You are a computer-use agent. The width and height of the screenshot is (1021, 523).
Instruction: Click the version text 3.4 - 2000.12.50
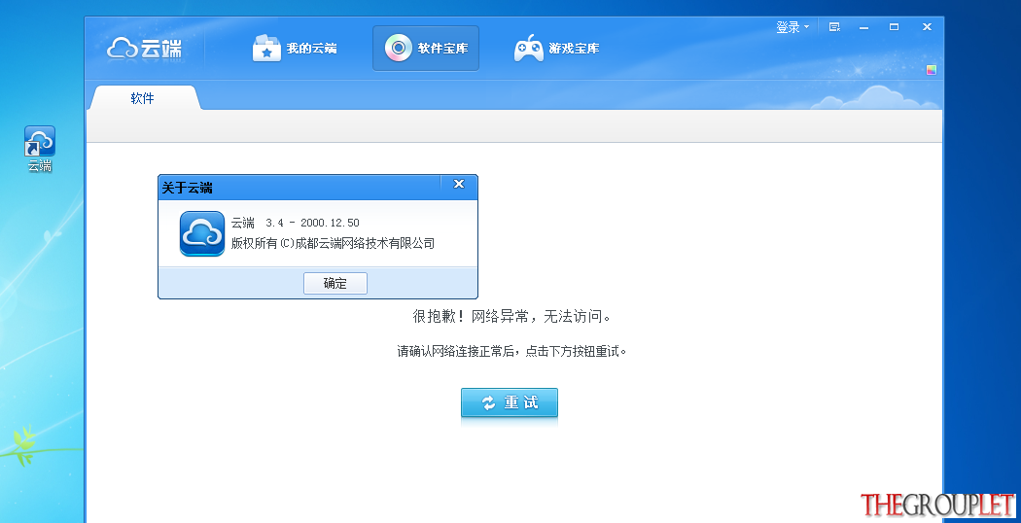pyautogui.click(x=312, y=224)
